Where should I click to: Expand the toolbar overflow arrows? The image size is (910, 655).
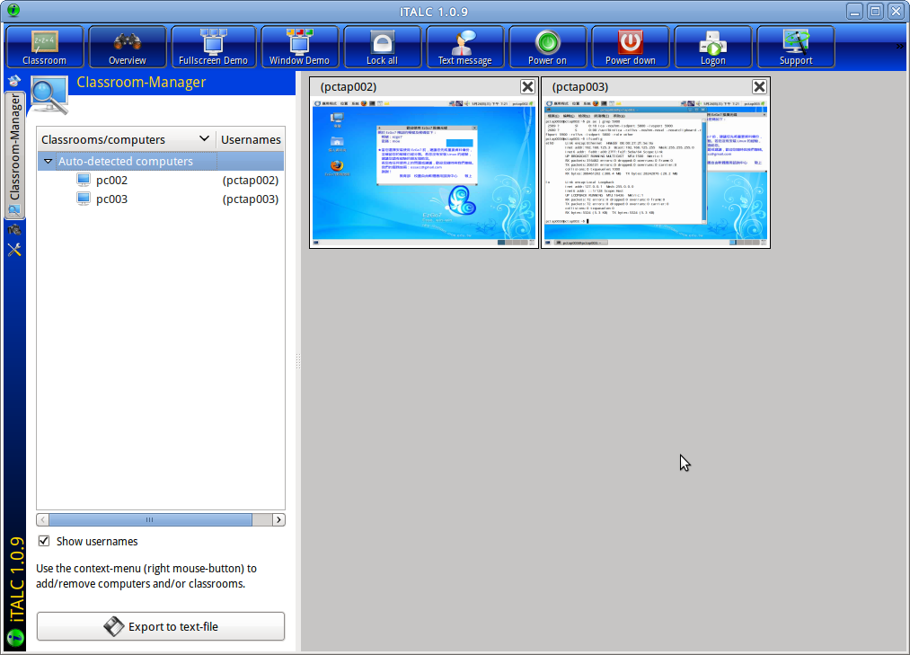point(899,47)
